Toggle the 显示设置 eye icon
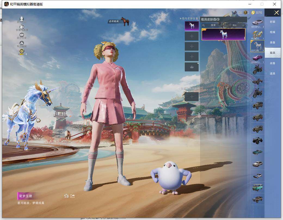The width and height of the screenshot is (283, 220). 22,35
